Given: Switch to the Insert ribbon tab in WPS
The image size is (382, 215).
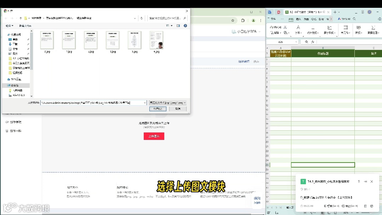Looking at the screenshot, I should click(298, 19).
